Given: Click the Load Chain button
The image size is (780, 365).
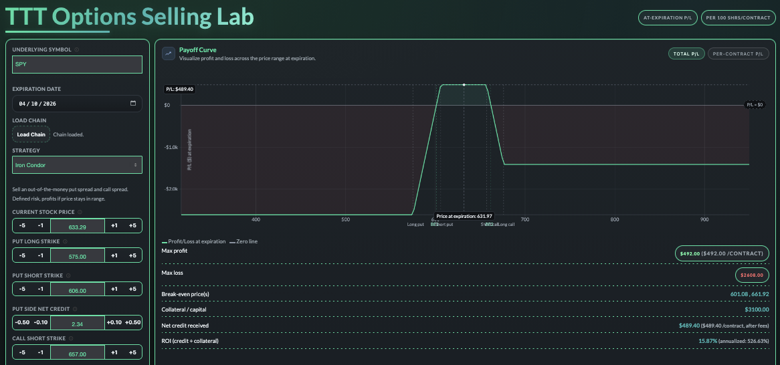Looking at the screenshot, I should [x=31, y=134].
